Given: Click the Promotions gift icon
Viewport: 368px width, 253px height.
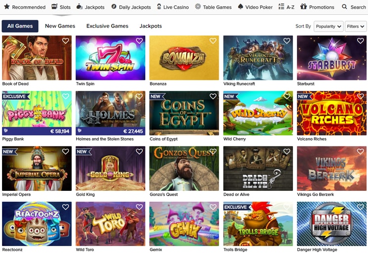Looking at the screenshot, I should [x=303, y=6].
